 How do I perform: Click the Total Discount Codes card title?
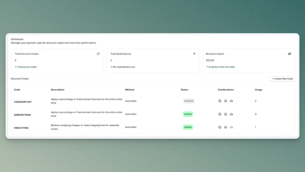pyautogui.click(x=27, y=54)
